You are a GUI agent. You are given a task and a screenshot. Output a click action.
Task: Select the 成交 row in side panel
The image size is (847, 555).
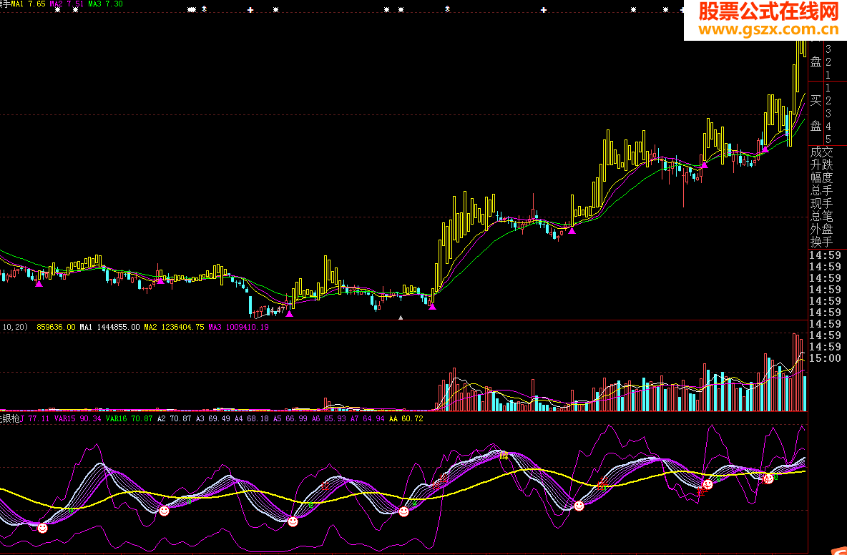point(822,152)
